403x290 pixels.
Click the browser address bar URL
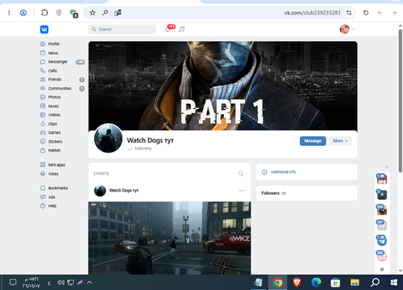pyautogui.click(x=312, y=13)
